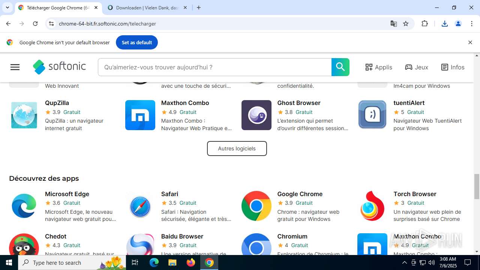The width and height of the screenshot is (480, 270).
Task: Click the tuentiAlert app icon
Action: (x=372, y=115)
